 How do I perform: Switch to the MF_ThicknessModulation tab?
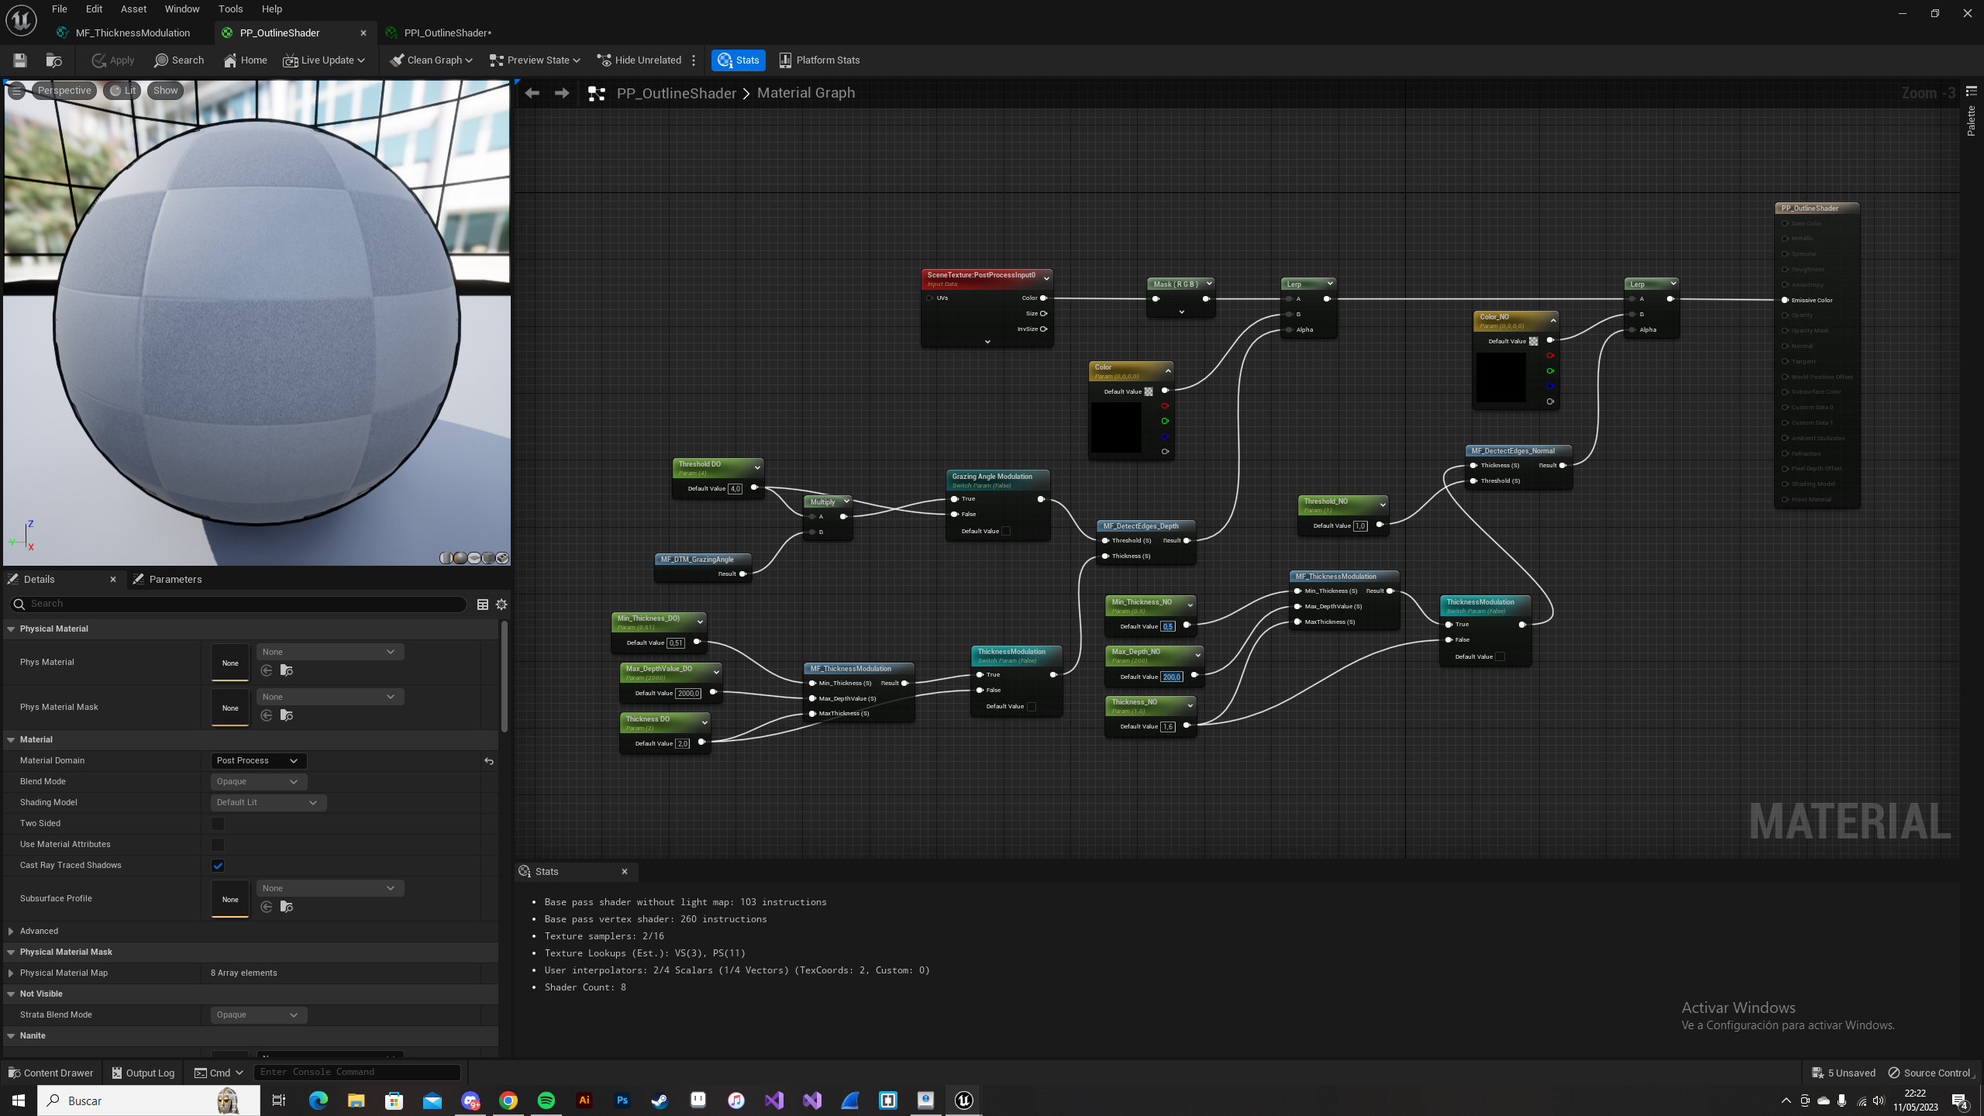click(133, 33)
